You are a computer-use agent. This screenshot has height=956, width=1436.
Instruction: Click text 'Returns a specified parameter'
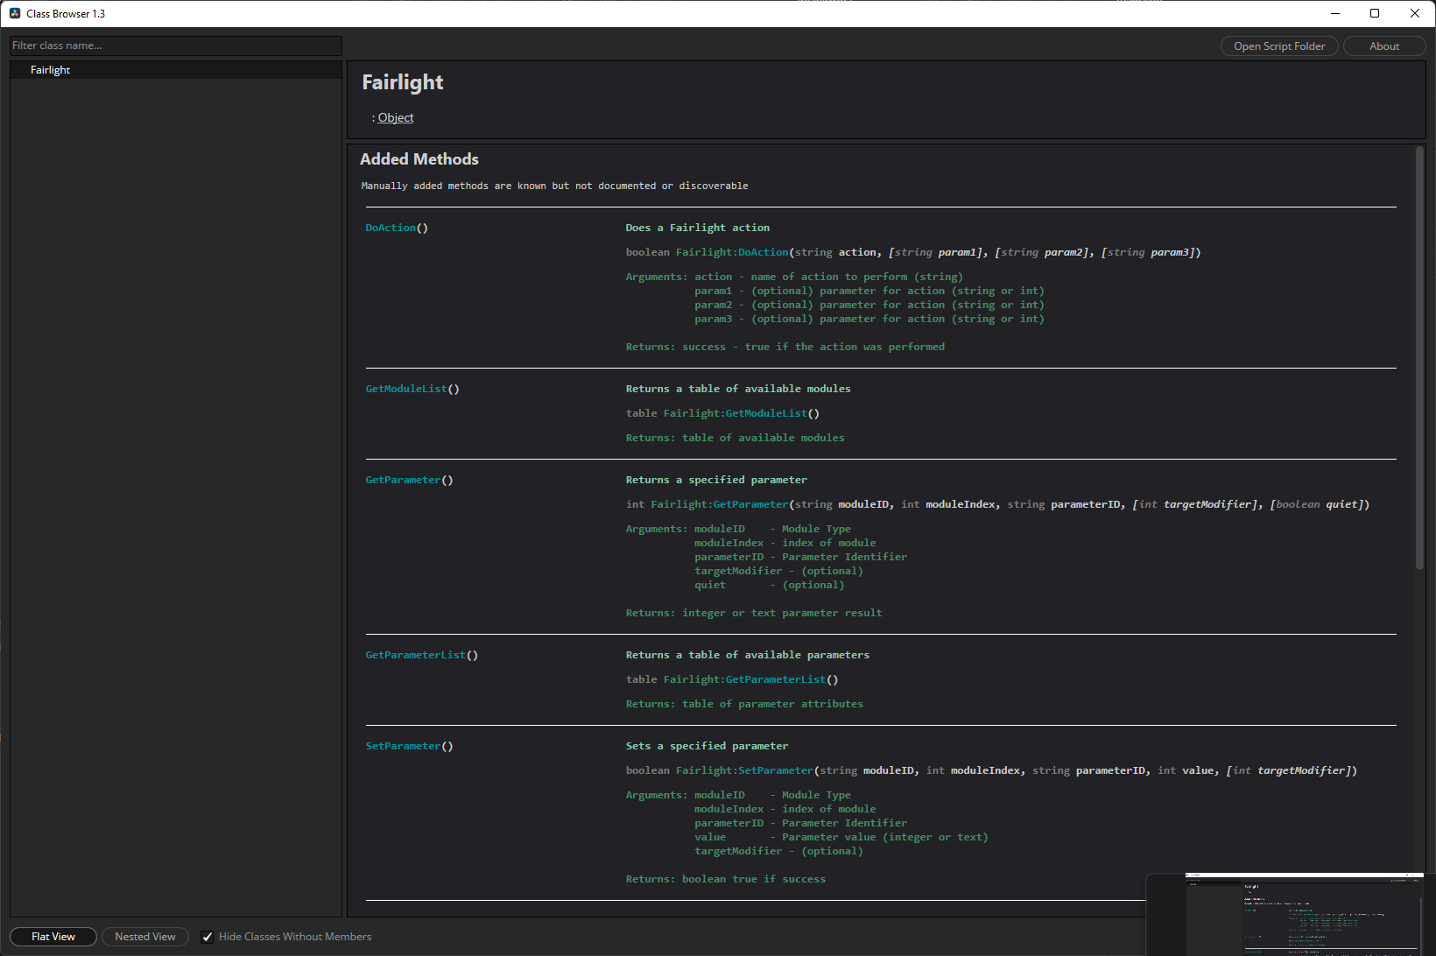(716, 480)
